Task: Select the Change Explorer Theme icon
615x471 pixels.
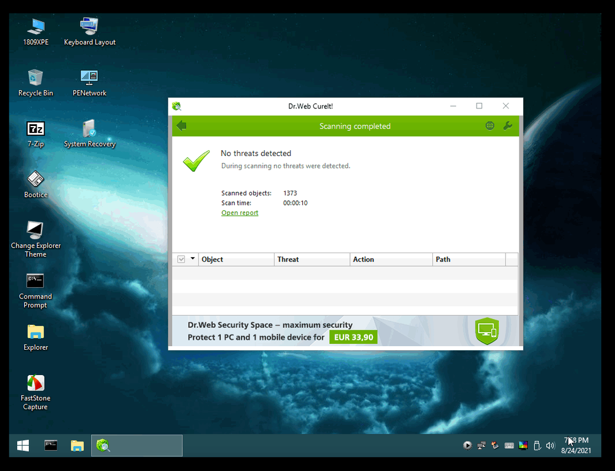Action: coord(35,239)
